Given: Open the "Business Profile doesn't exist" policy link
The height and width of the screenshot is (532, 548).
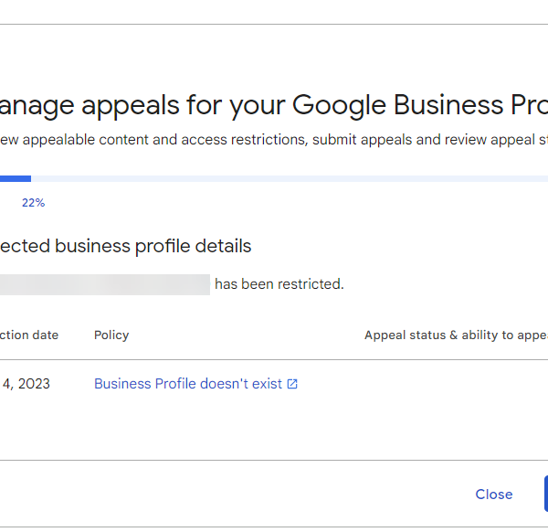Looking at the screenshot, I should (188, 384).
